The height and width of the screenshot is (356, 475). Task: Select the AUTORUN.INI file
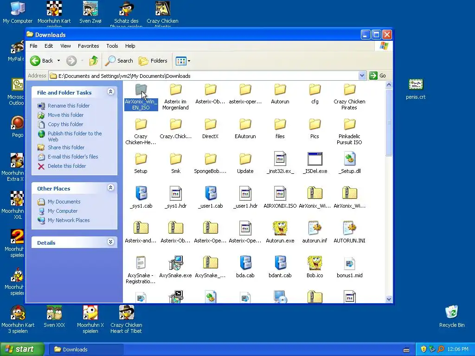pyautogui.click(x=349, y=233)
